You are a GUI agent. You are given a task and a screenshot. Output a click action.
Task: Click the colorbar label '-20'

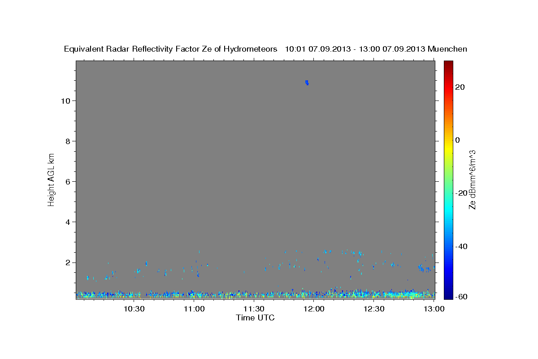click(x=461, y=193)
